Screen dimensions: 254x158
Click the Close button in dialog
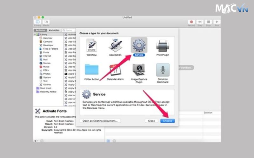(151, 121)
